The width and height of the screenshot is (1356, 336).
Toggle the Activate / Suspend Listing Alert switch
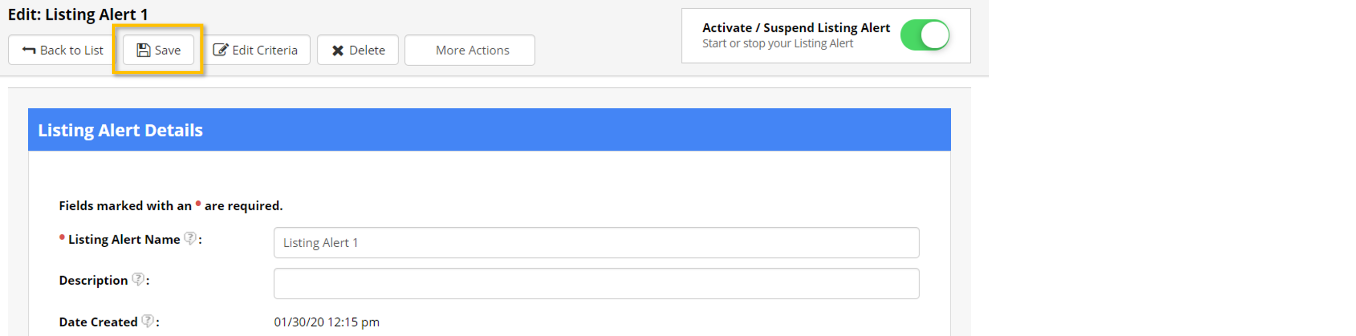pos(925,35)
